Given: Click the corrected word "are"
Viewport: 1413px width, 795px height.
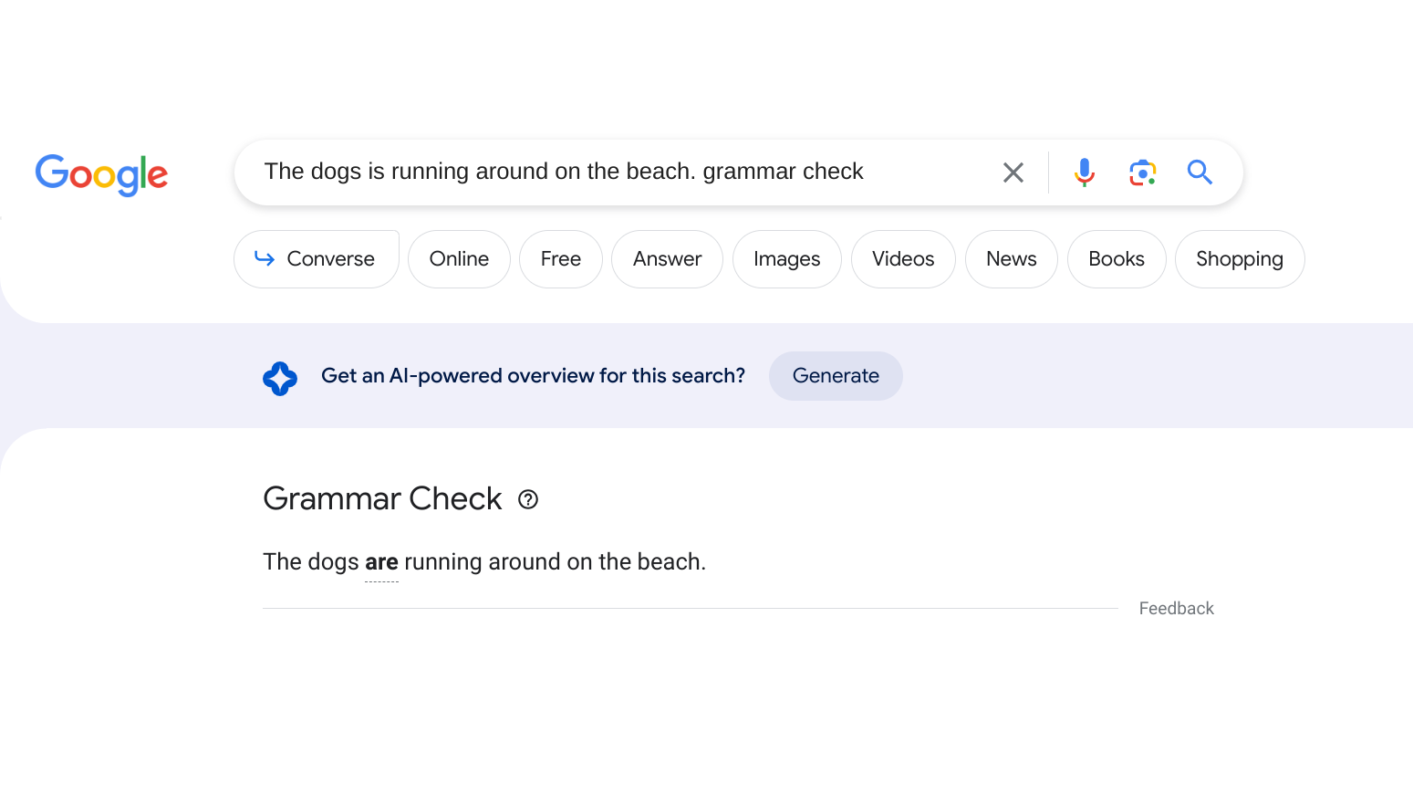Looking at the screenshot, I should coord(381,562).
